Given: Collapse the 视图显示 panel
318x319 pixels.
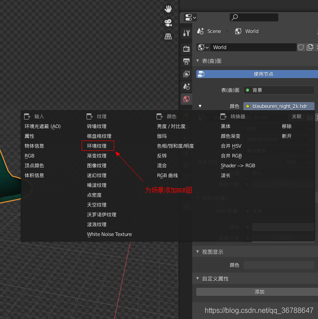Looking at the screenshot, I should (198, 252).
